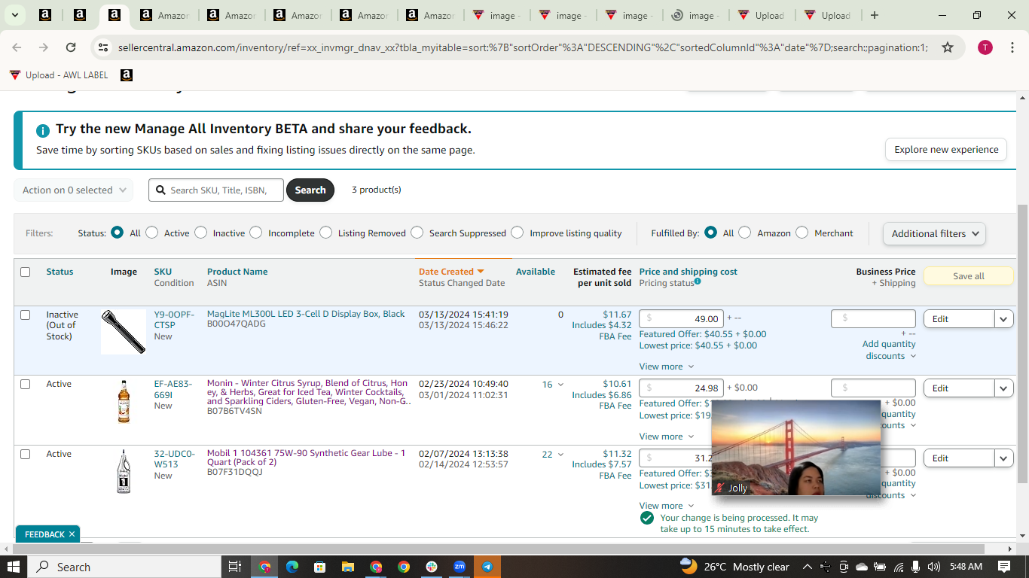View site information in the address bar
The height and width of the screenshot is (578, 1029).
pyautogui.click(x=103, y=47)
